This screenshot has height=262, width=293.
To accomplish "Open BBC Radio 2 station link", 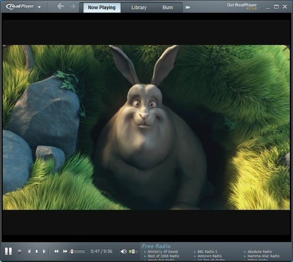I will [x=208, y=251].
